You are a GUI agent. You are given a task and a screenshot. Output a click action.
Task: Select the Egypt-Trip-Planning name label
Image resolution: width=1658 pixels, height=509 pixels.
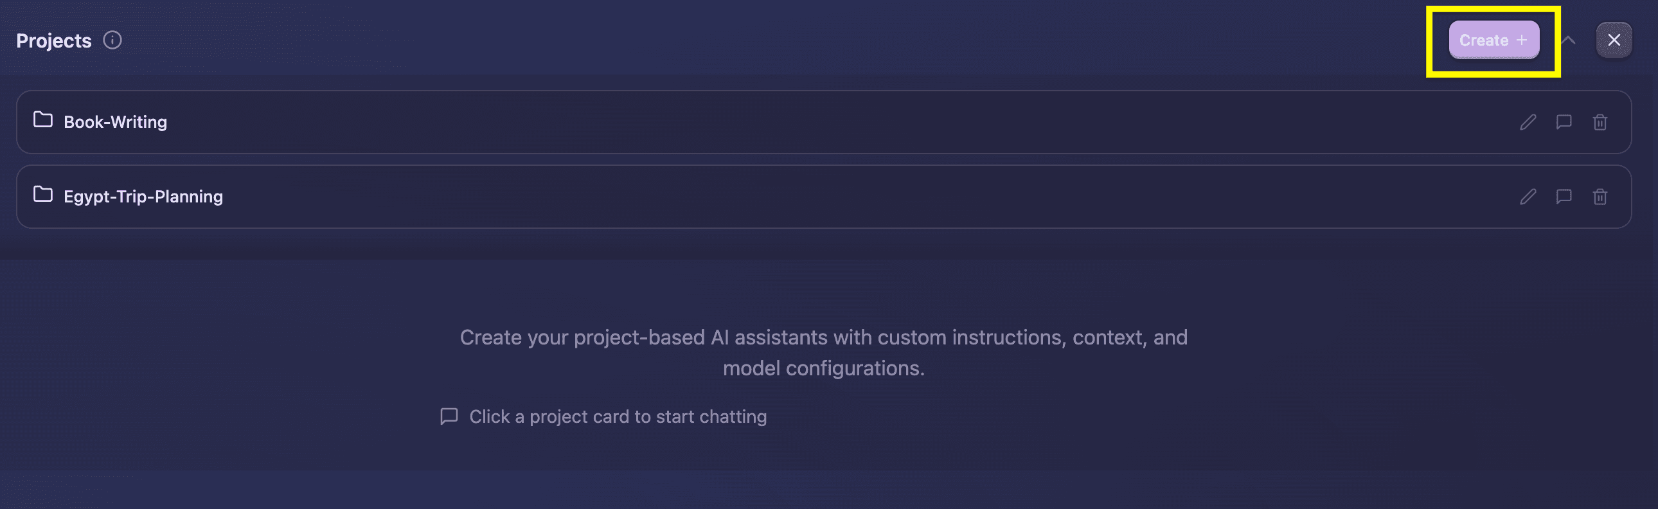coord(143,197)
